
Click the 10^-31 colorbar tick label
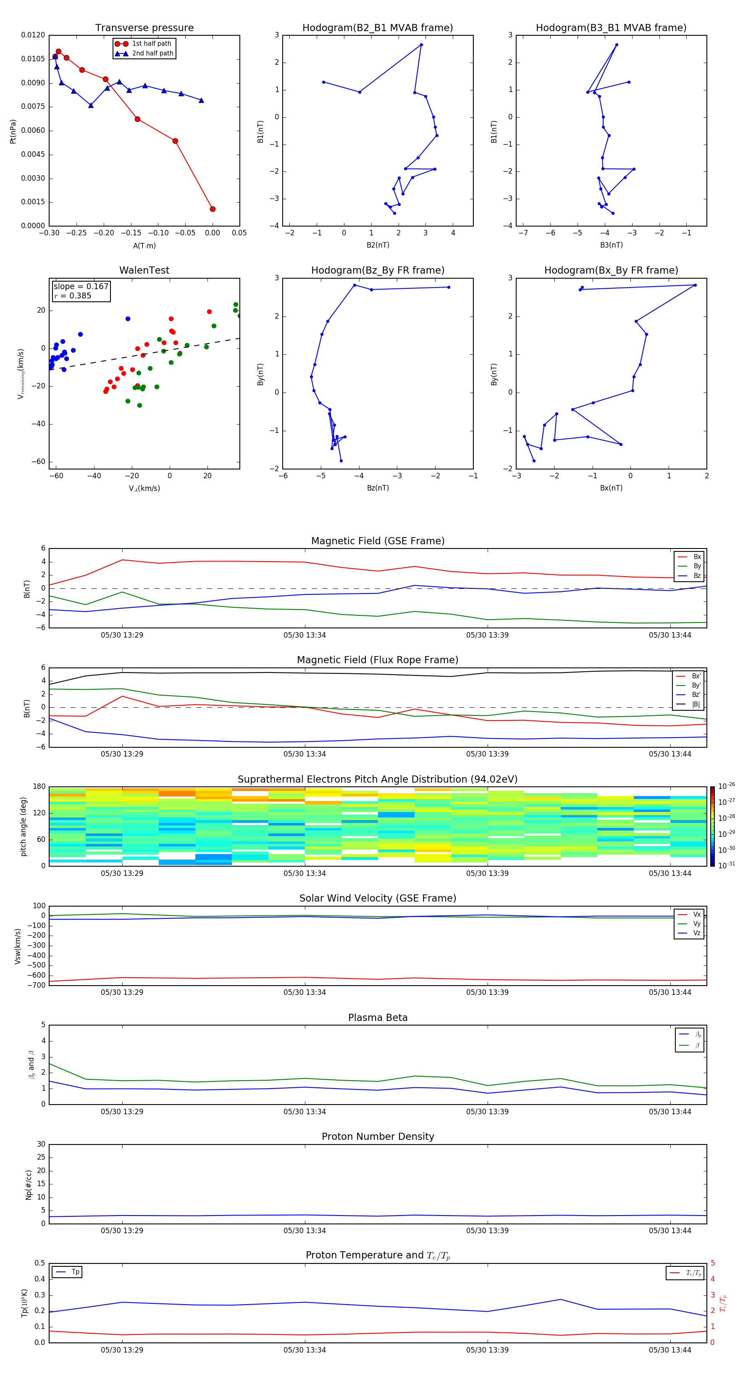727,865
